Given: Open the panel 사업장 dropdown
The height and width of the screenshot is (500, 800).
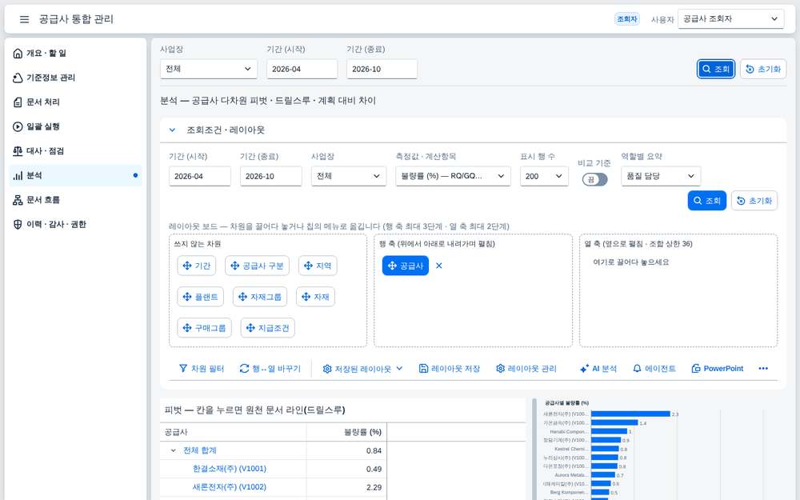Looking at the screenshot, I should [x=349, y=176].
